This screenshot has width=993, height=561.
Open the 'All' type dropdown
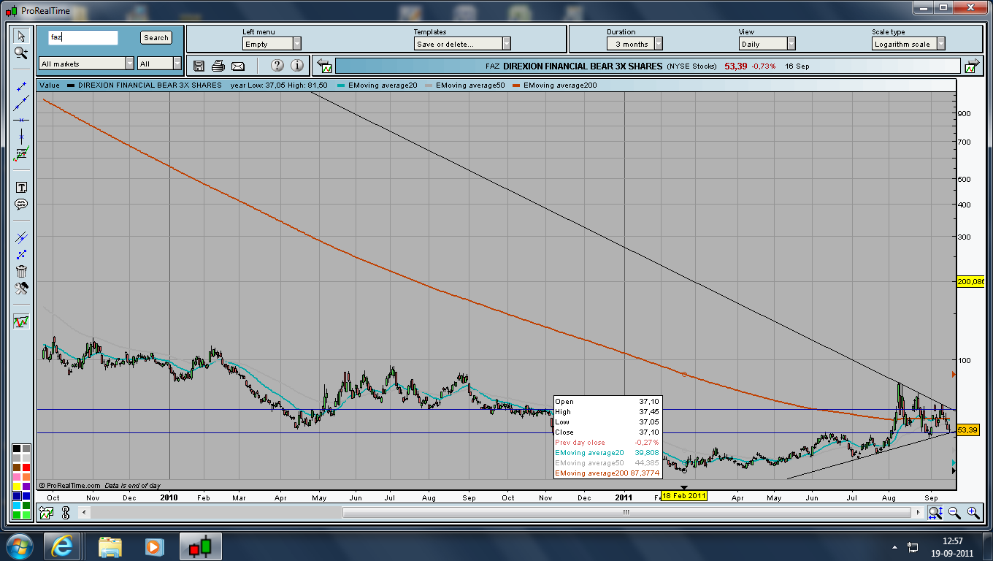[x=159, y=64]
